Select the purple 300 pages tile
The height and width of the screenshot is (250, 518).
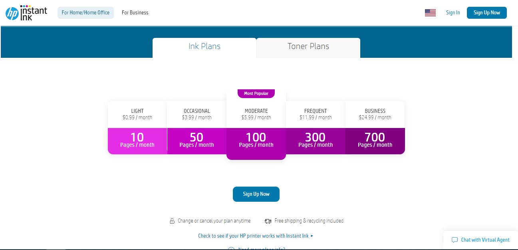[316, 140]
